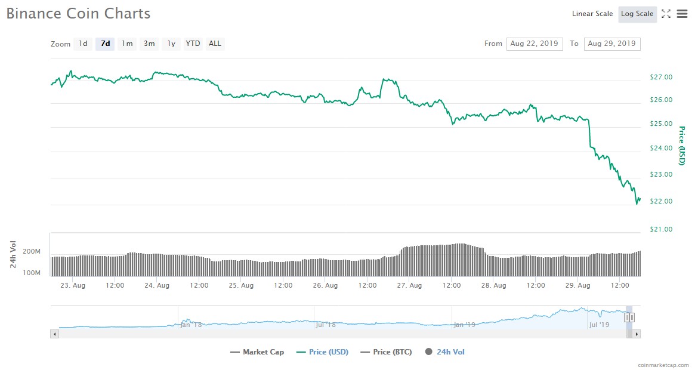Switch to Log Scale
695x370 pixels.
(x=637, y=14)
